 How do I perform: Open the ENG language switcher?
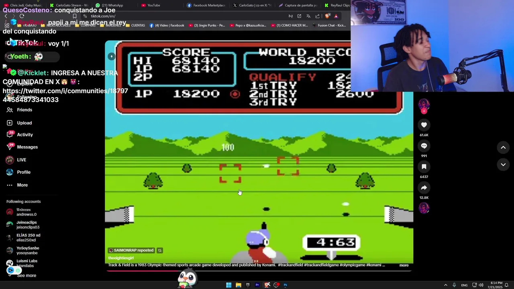[464, 285]
